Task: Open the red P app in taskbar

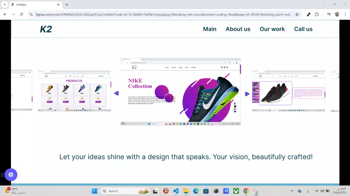Action: (x=166, y=191)
